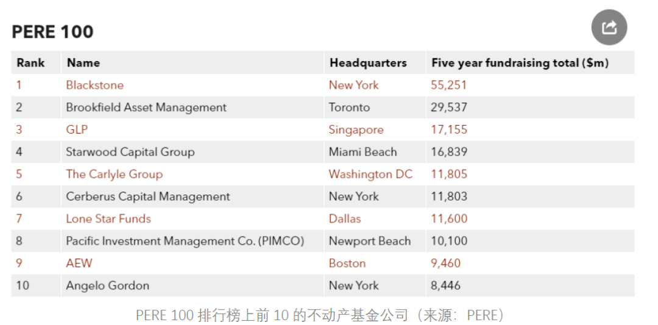658x325 pixels.
Task: Click the 17,155 fundraising value
Action: point(448,129)
